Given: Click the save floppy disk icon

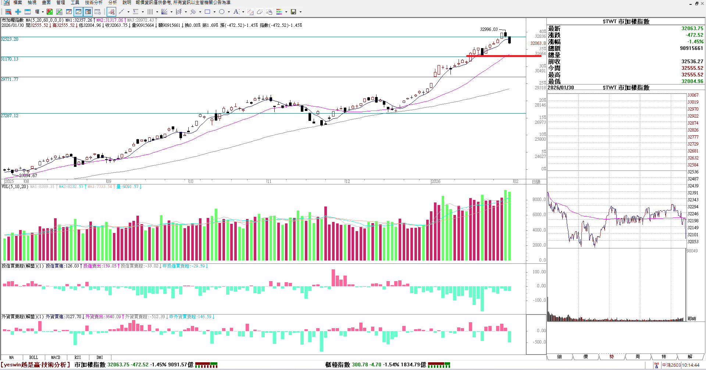Looking at the screenshot, I should pyautogui.click(x=293, y=12).
